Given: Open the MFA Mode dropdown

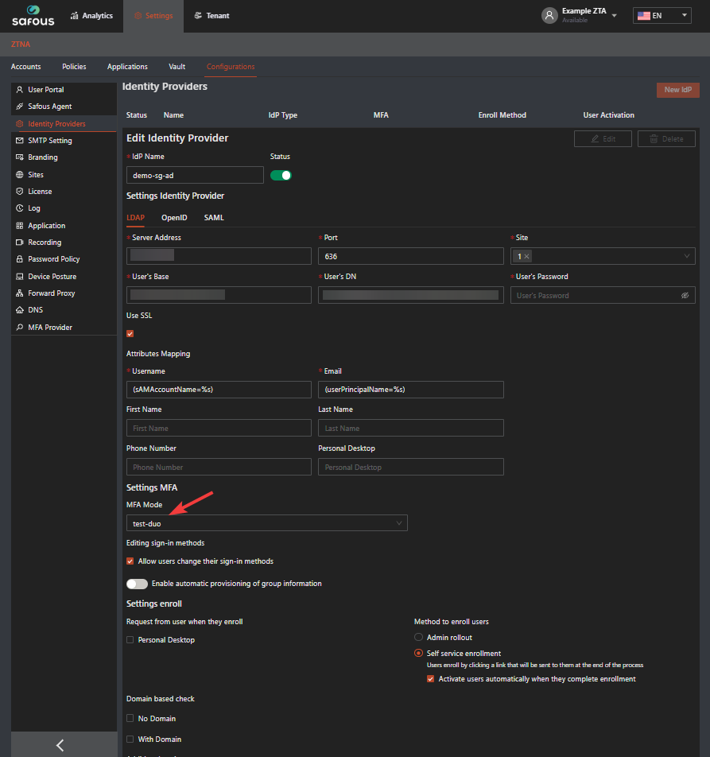Looking at the screenshot, I should click(x=266, y=523).
